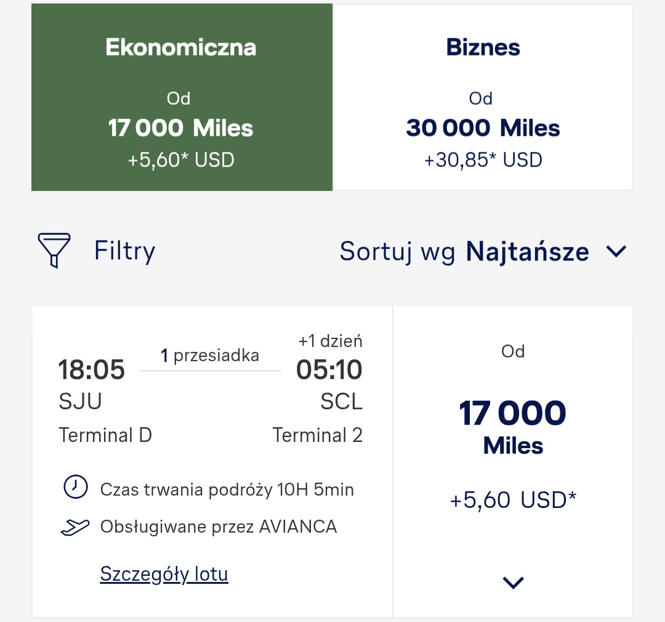Click the +1 dzień arrival note
The image size is (665, 622).
pyautogui.click(x=331, y=341)
